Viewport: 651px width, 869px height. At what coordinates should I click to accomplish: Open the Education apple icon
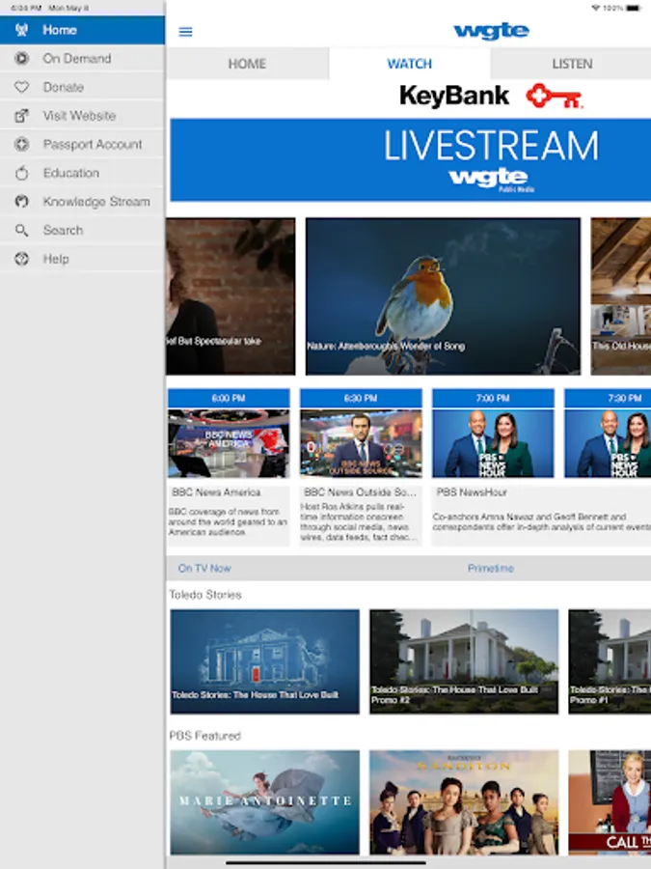(22, 174)
